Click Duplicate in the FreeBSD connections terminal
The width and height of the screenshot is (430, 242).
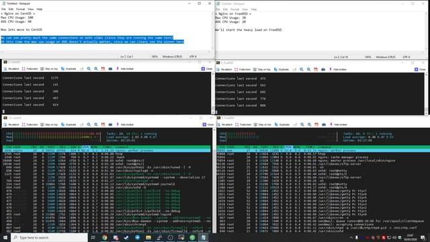coord(282,69)
